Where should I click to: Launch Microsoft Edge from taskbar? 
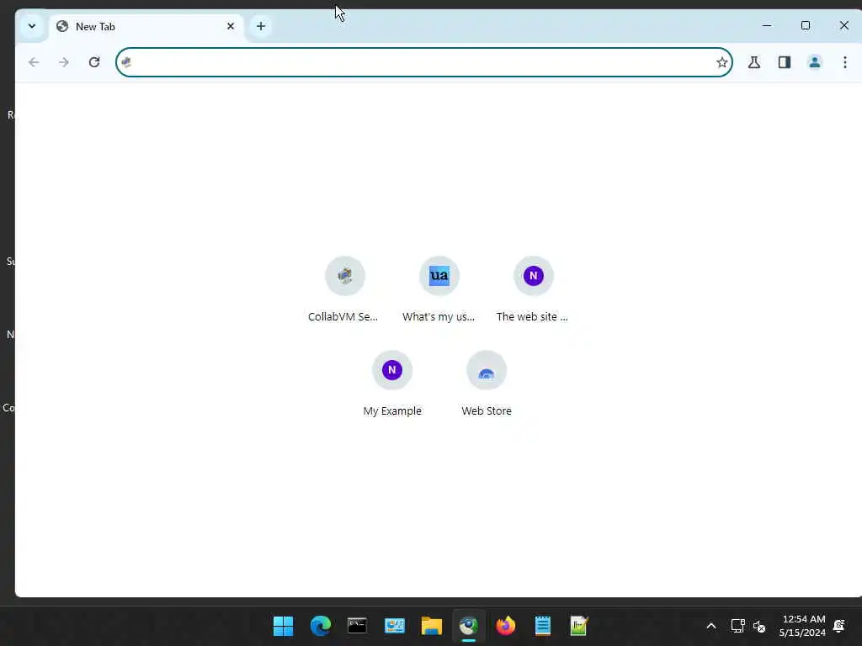point(320,626)
